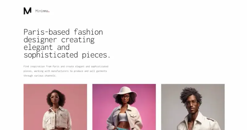Click the 'Find inspiration from Paris' paragraph line
The image size is (247, 130).
(66, 66)
